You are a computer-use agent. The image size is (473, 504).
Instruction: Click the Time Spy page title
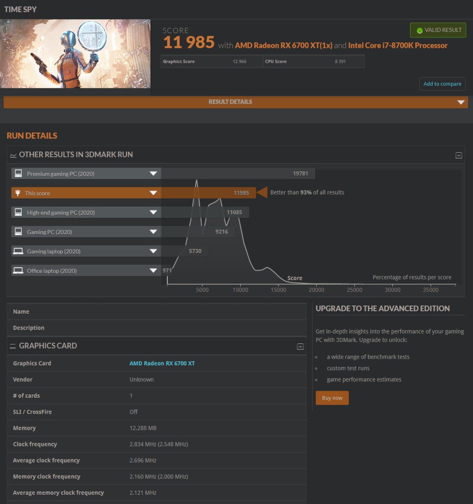[21, 9]
